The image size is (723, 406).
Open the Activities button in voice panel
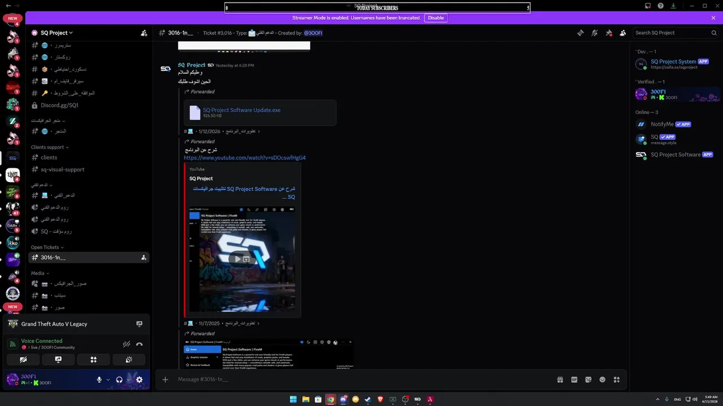point(94,359)
